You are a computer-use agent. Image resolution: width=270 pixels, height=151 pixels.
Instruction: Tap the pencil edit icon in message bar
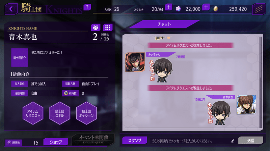[233, 141]
